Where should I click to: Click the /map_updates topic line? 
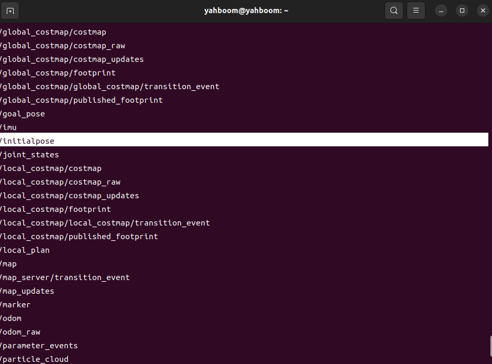coord(27,291)
